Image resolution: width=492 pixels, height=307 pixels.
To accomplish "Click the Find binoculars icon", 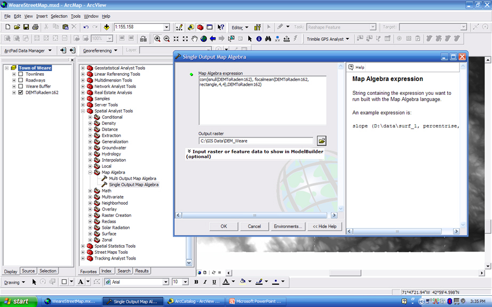I will coord(268,39).
